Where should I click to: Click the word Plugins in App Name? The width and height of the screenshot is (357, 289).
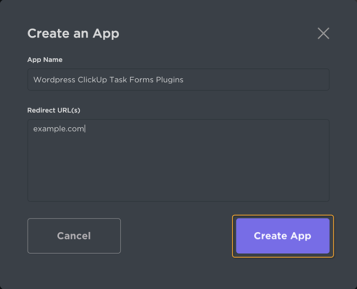click(x=170, y=80)
